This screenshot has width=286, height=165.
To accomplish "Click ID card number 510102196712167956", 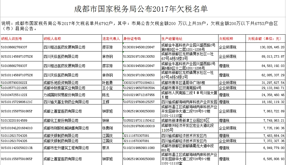I will click(139, 95).
